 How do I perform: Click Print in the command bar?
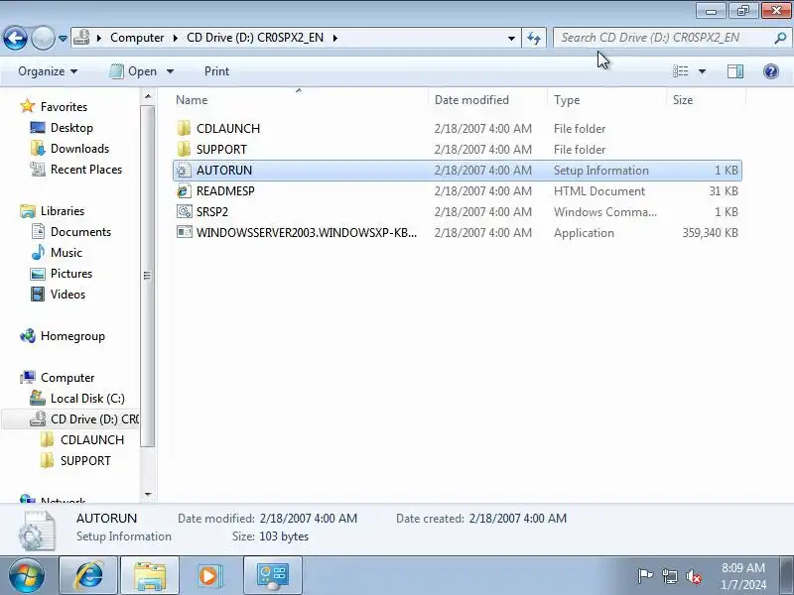click(216, 71)
